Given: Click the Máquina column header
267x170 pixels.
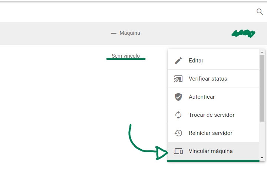Looking at the screenshot, I should (130, 33).
